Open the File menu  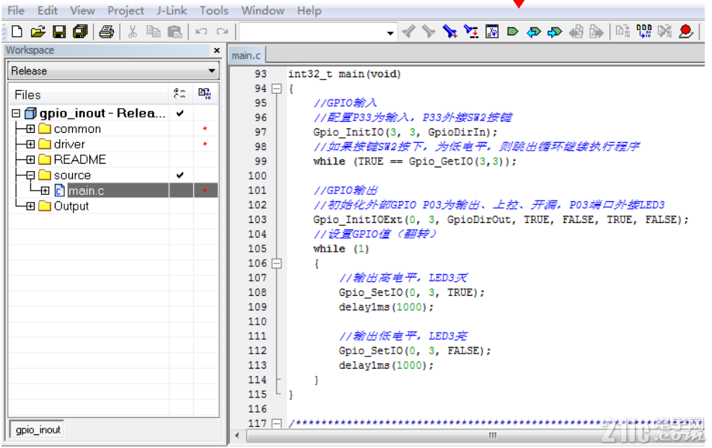(x=16, y=10)
